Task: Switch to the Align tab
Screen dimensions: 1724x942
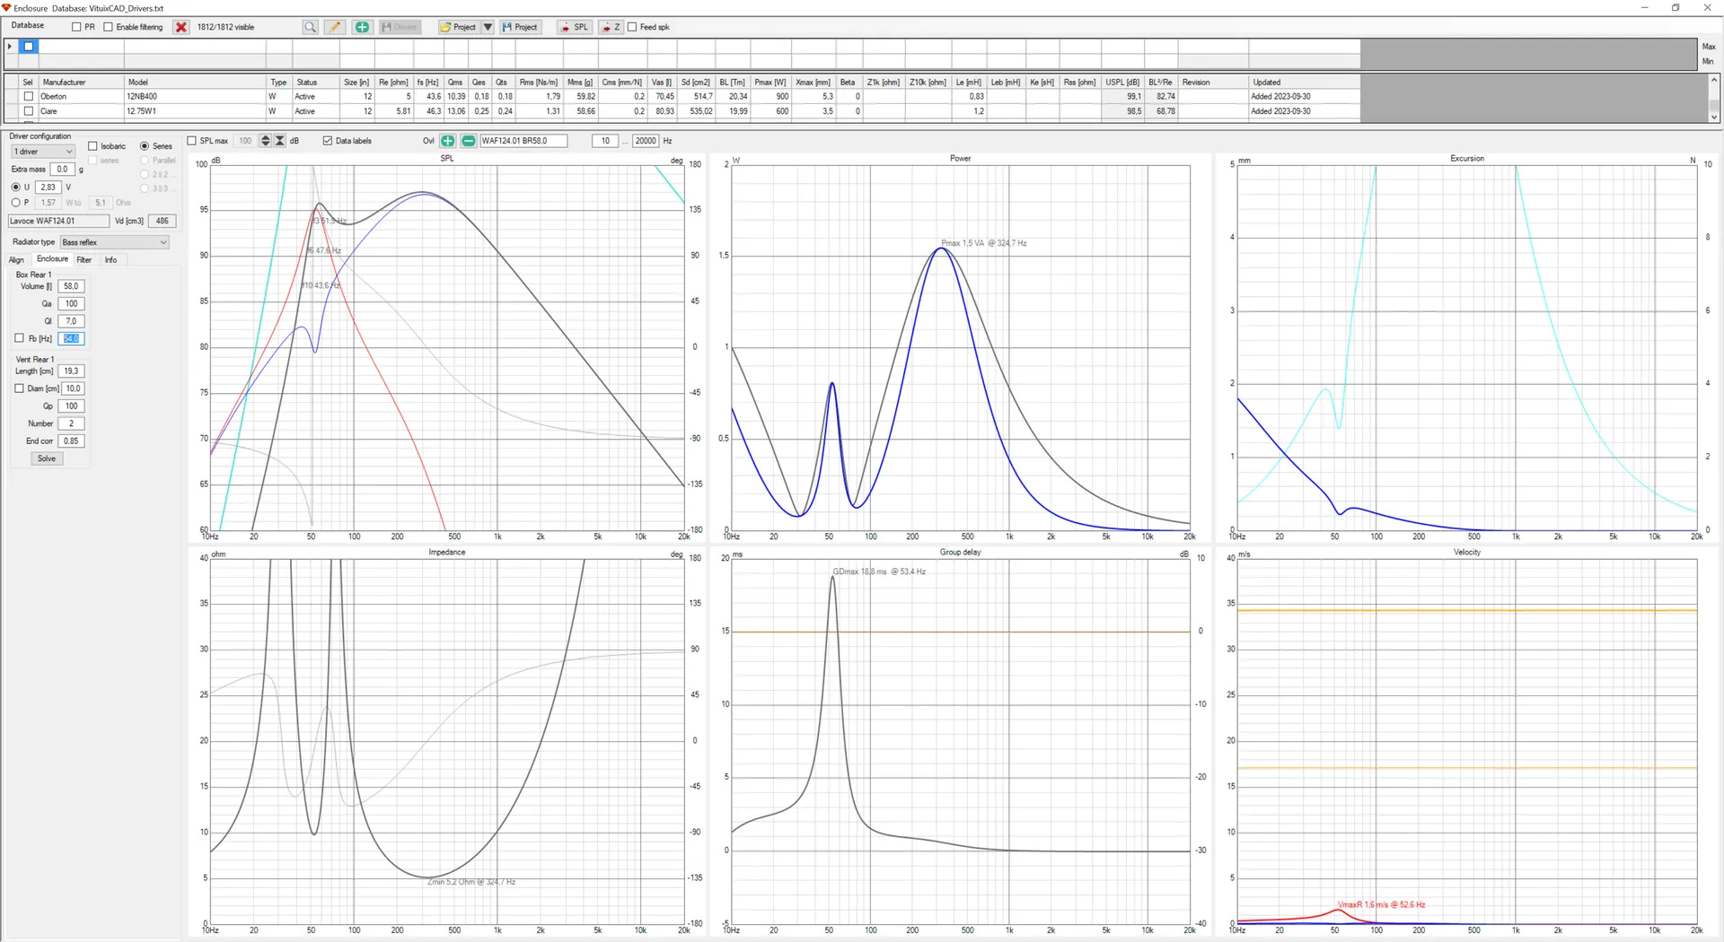Action: (x=16, y=260)
